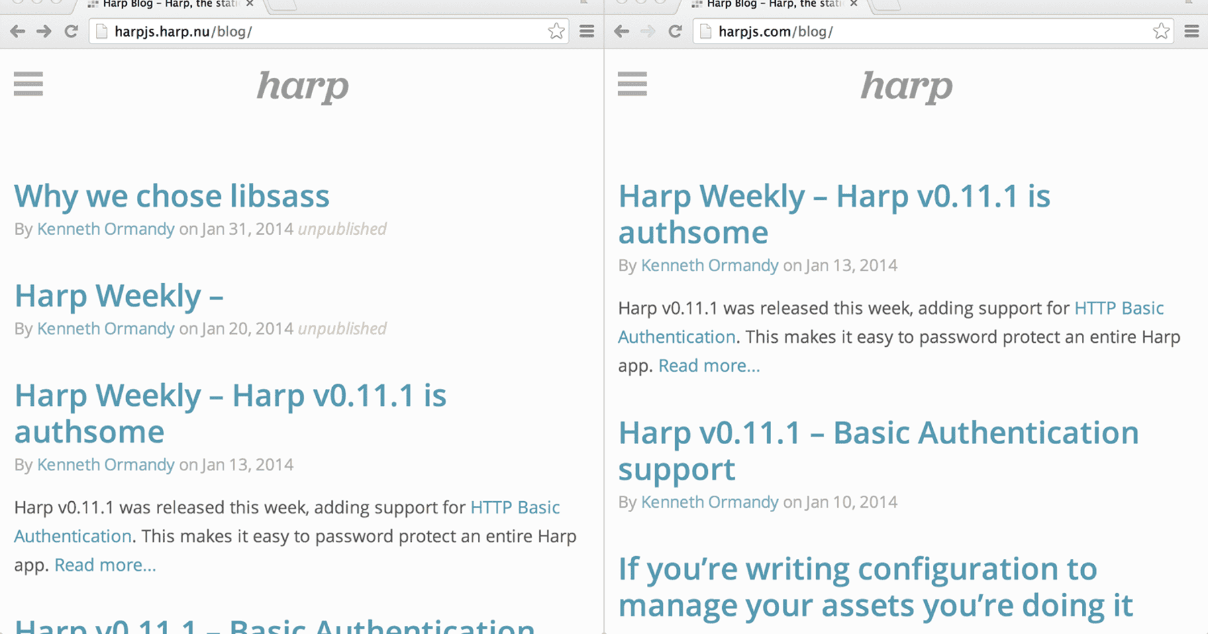This screenshot has height=634, width=1208.
Task: Click the harp logo on the right page
Action: click(906, 86)
